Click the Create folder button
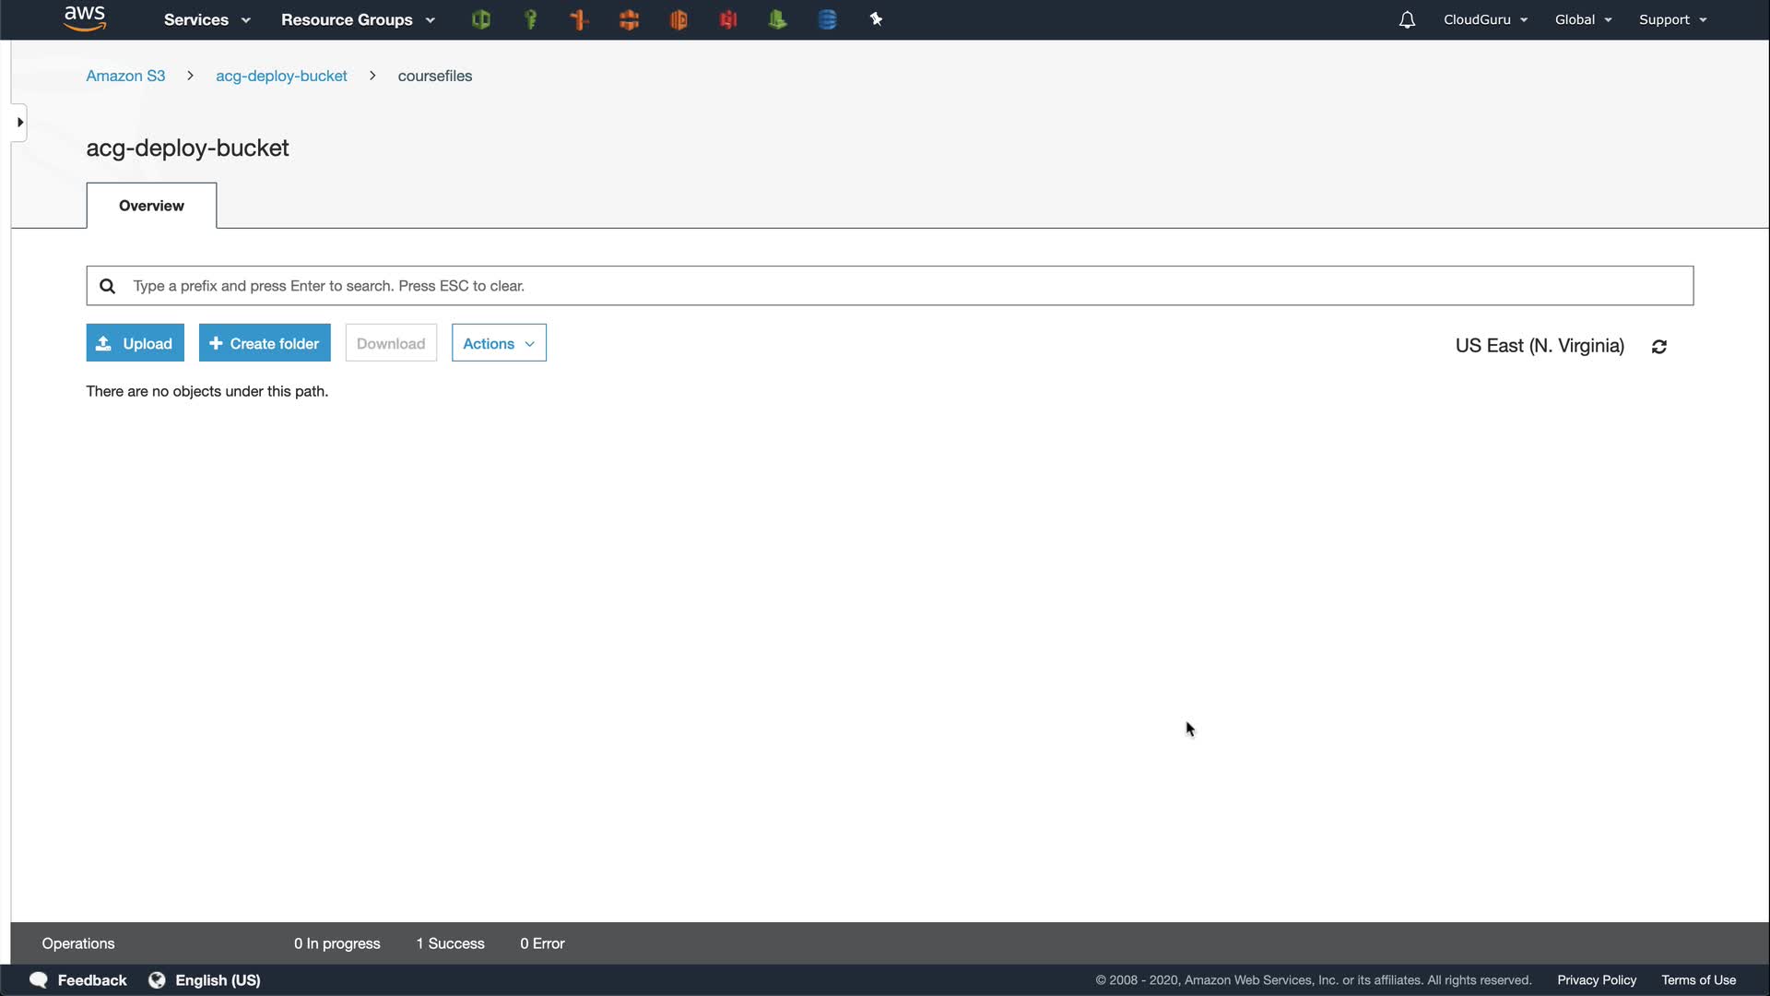The width and height of the screenshot is (1770, 996). [265, 343]
